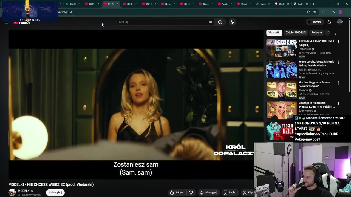The image size is (351, 197).
Task: Start voice search with the microphone icon
Action: coord(232,22)
